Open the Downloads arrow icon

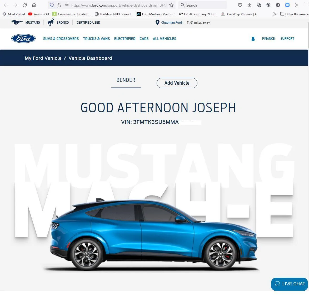pos(249,5)
